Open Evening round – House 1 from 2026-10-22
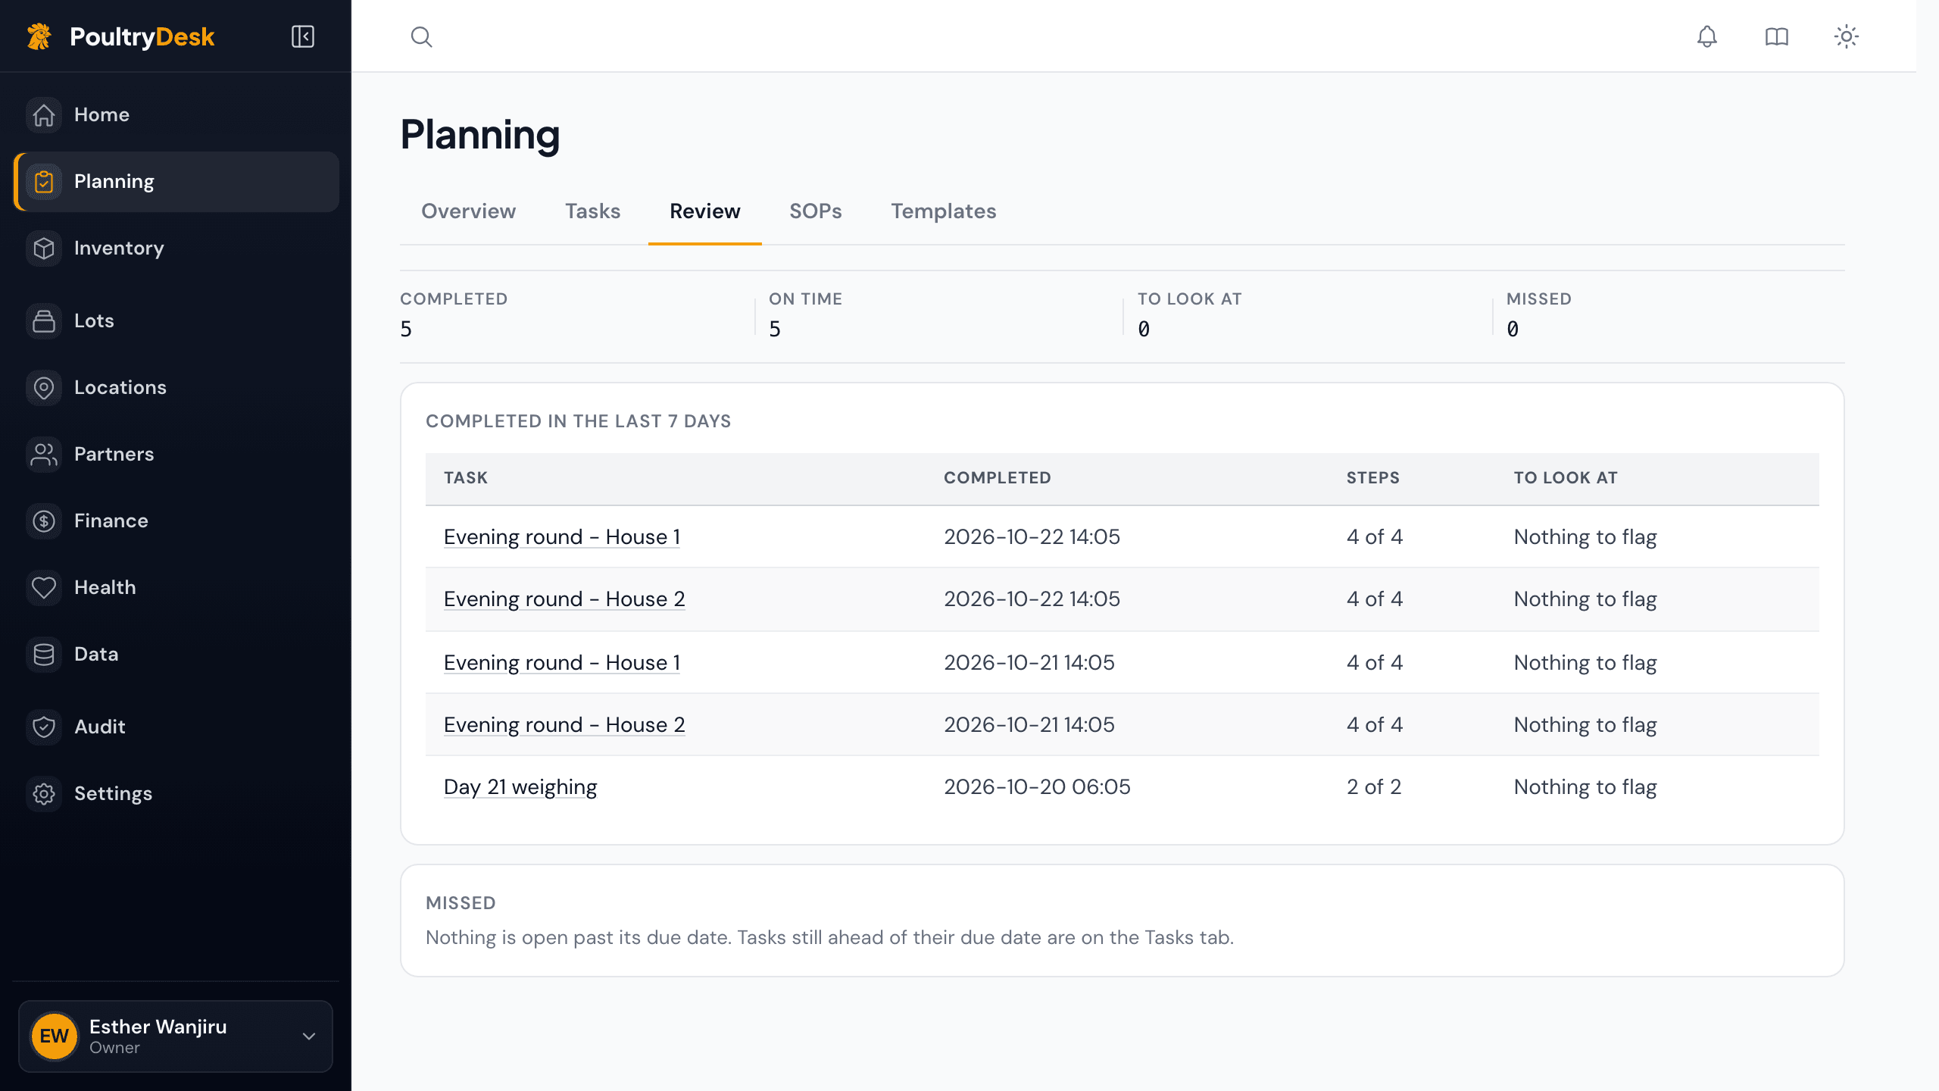This screenshot has height=1091, width=1939. click(562, 537)
